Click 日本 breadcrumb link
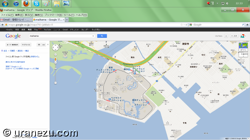 (5, 51)
